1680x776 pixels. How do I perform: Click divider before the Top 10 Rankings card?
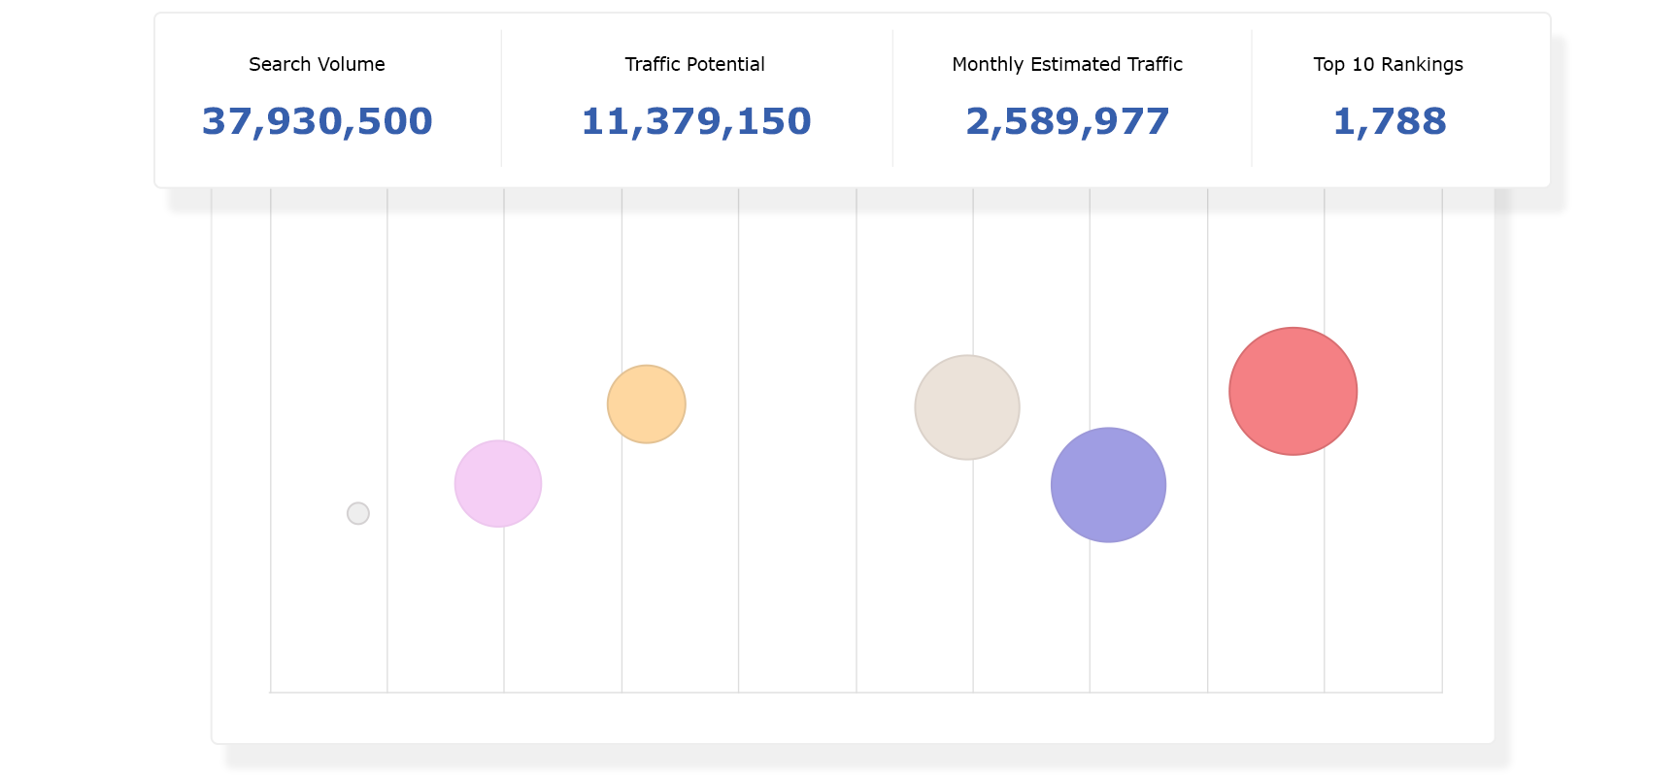click(1252, 98)
